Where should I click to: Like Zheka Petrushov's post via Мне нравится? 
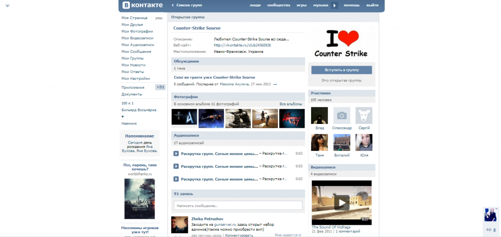[288, 235]
